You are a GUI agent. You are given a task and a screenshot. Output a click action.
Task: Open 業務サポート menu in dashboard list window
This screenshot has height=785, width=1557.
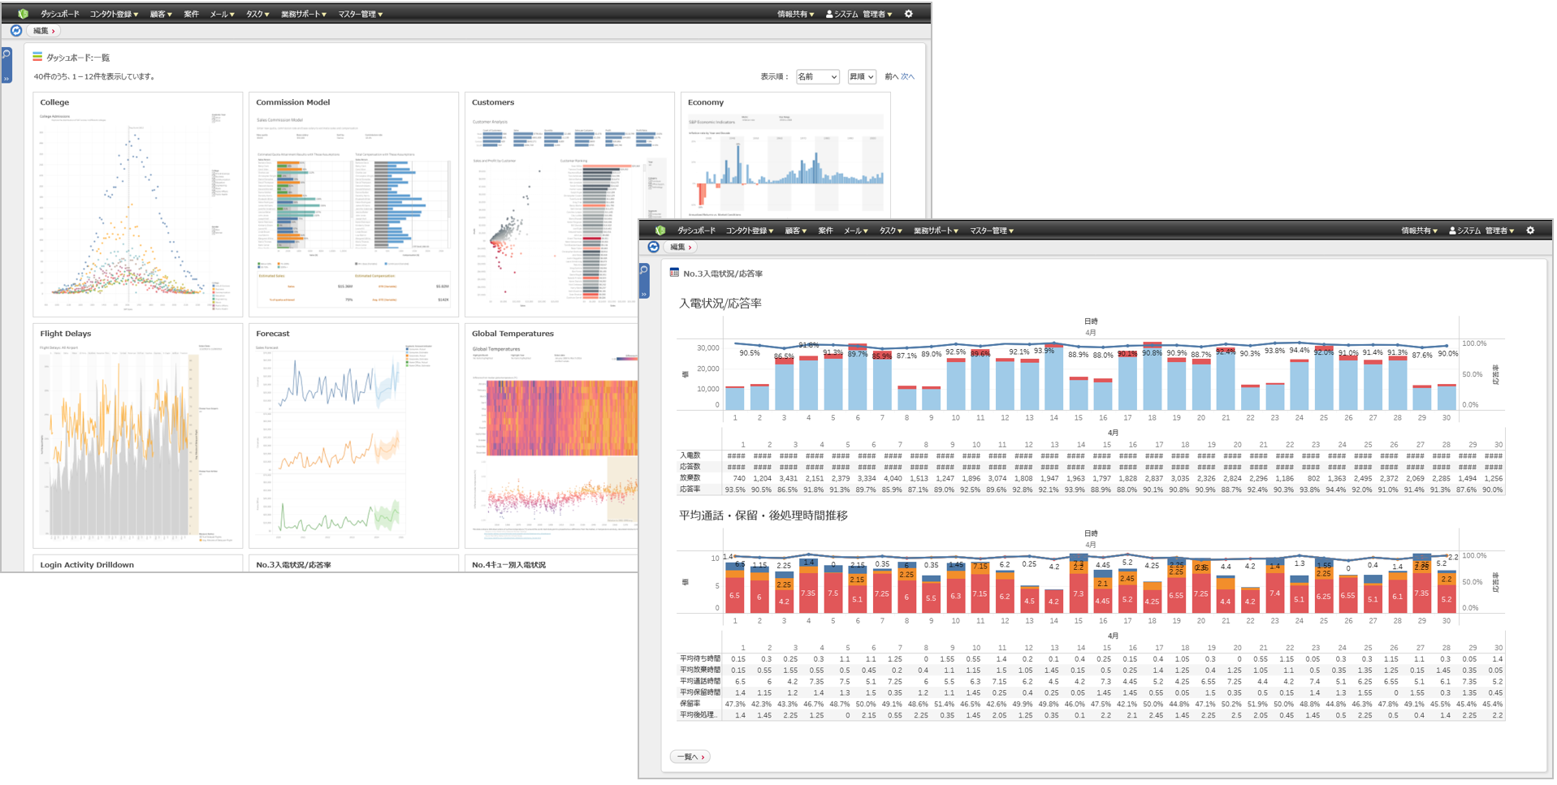point(304,14)
